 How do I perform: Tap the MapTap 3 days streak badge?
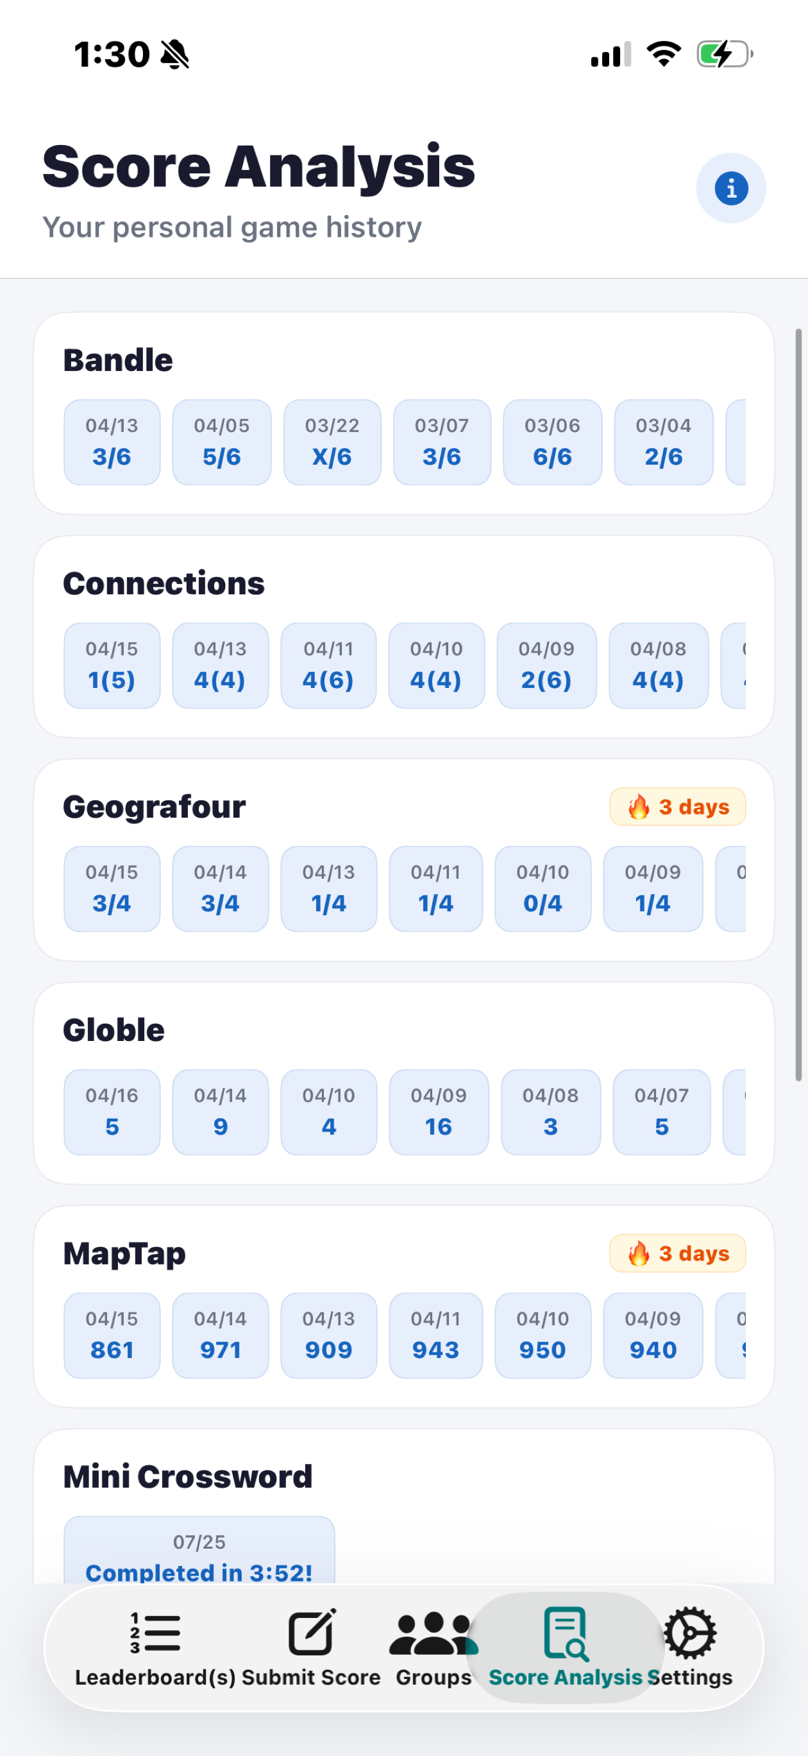pos(677,1253)
